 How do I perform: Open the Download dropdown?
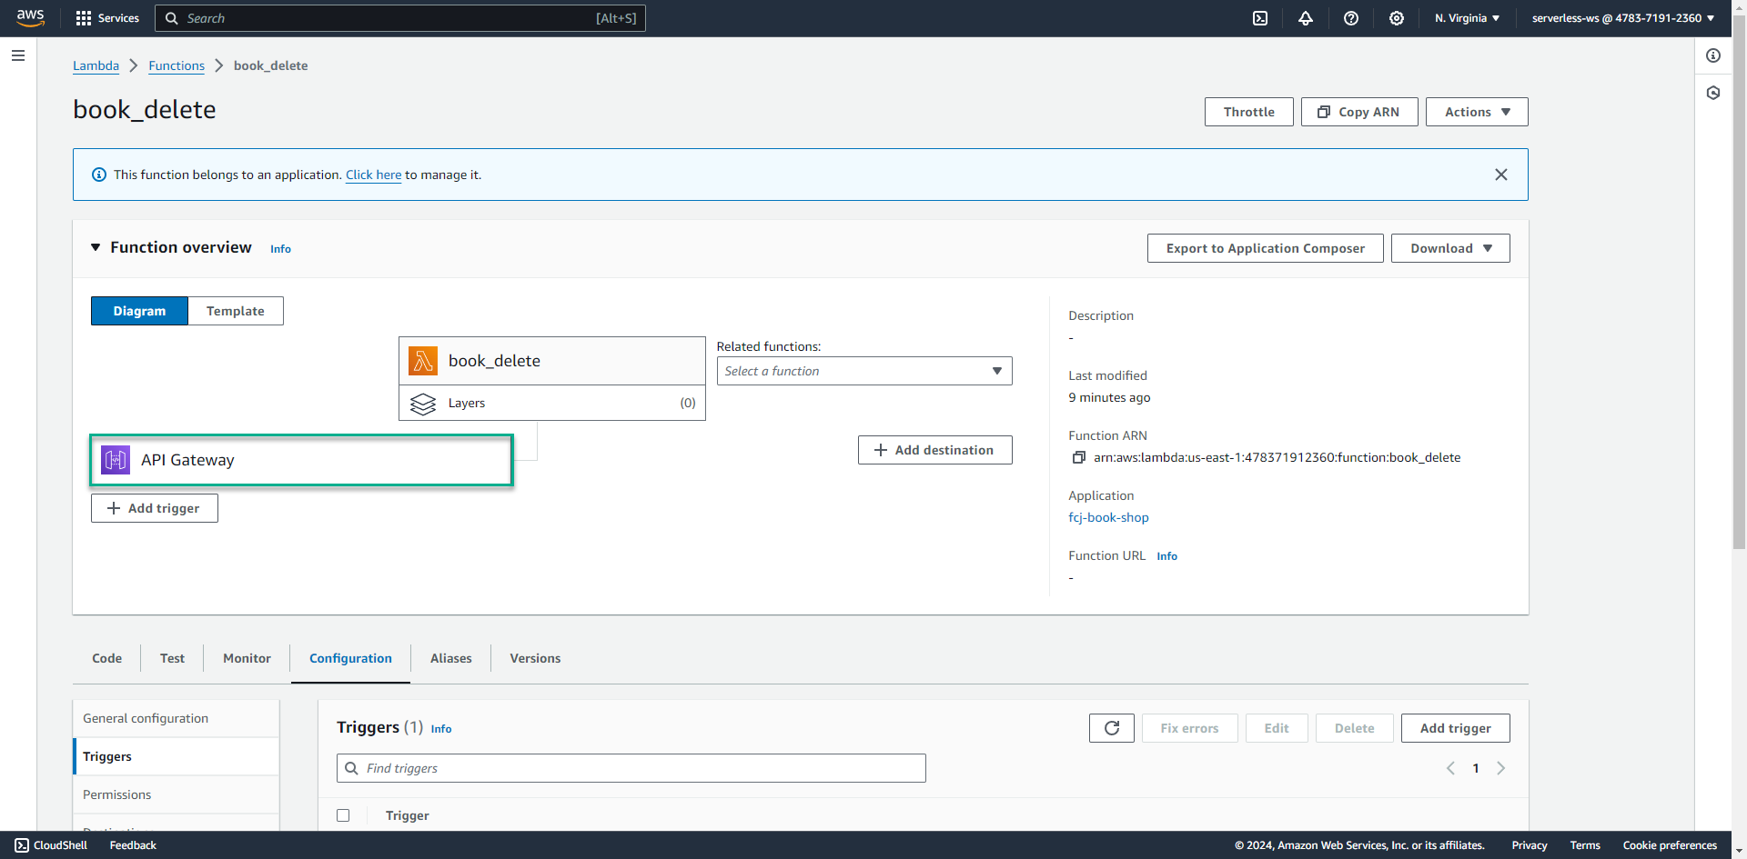[1450, 248]
